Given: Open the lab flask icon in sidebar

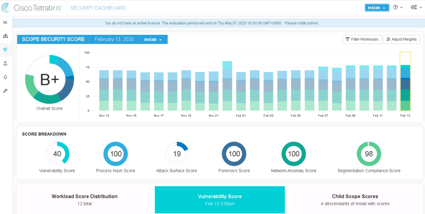Looking at the screenshot, I should [x=5, y=63].
